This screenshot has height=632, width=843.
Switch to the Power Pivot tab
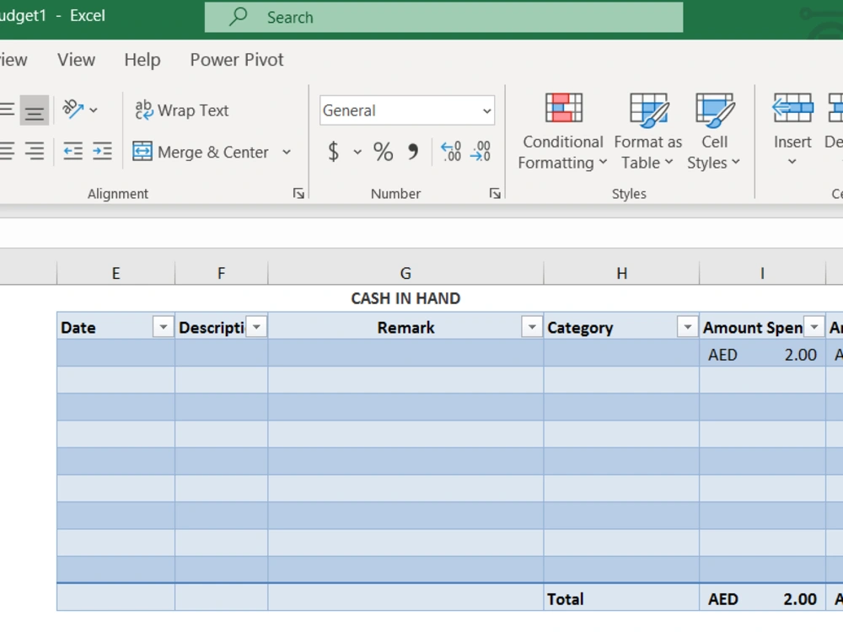pos(237,60)
